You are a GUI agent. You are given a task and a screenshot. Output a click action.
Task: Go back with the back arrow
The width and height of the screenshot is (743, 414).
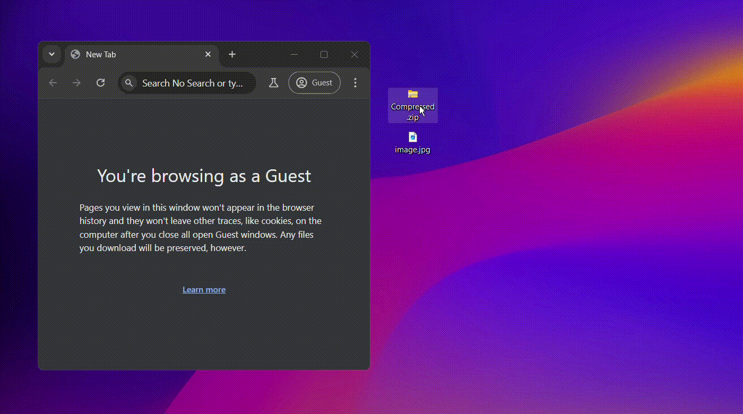(x=53, y=83)
